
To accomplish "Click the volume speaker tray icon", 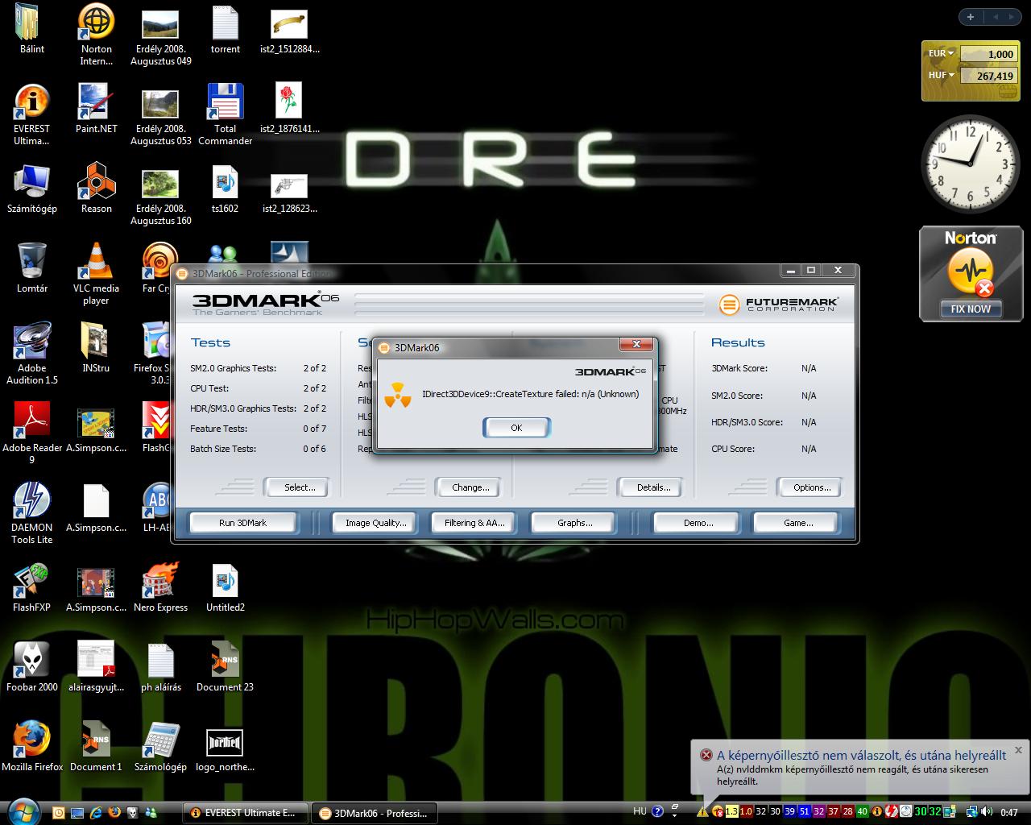I will pos(988,812).
